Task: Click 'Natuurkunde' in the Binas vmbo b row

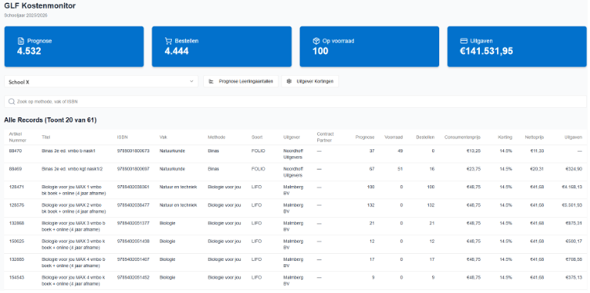Action: [172, 151]
